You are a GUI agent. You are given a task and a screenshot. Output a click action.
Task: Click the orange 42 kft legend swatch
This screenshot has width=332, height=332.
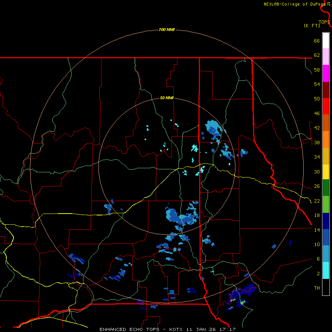click(x=326, y=139)
